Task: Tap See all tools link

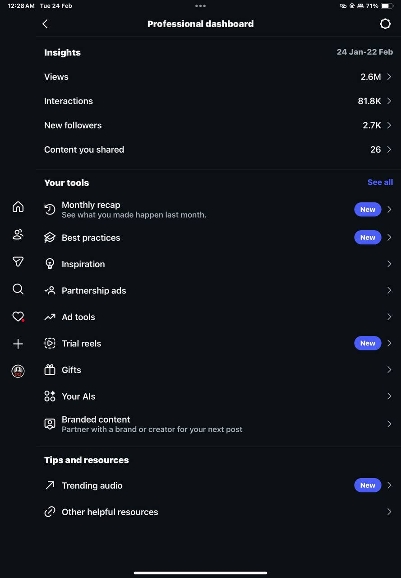Action: click(380, 182)
